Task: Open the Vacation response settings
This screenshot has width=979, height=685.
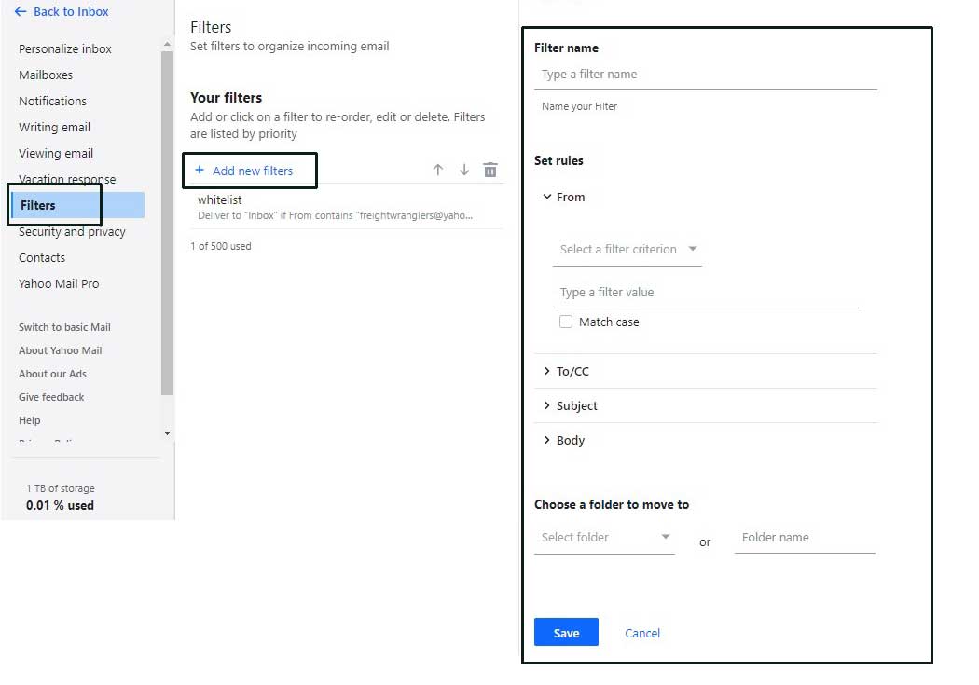Action: pyautogui.click(x=66, y=178)
